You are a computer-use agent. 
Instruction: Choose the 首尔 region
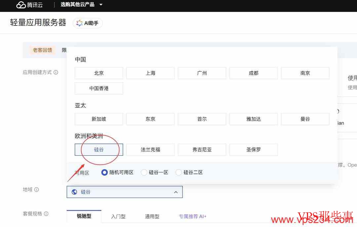click(x=202, y=119)
